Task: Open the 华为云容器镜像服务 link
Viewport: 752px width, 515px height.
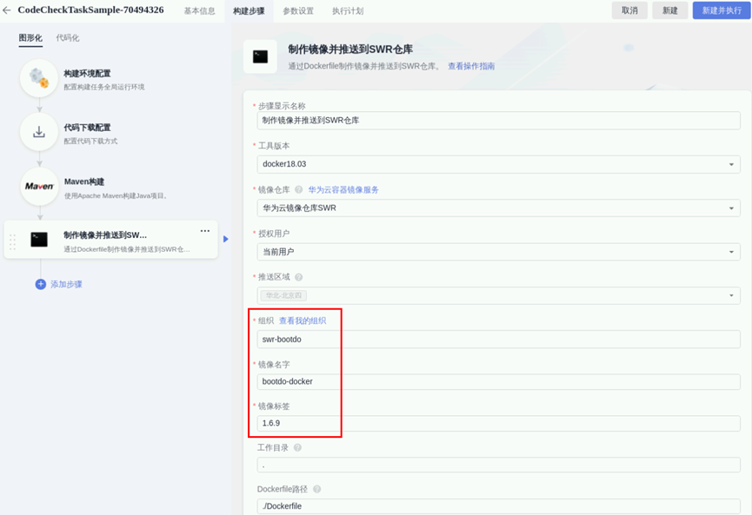Action: point(343,189)
